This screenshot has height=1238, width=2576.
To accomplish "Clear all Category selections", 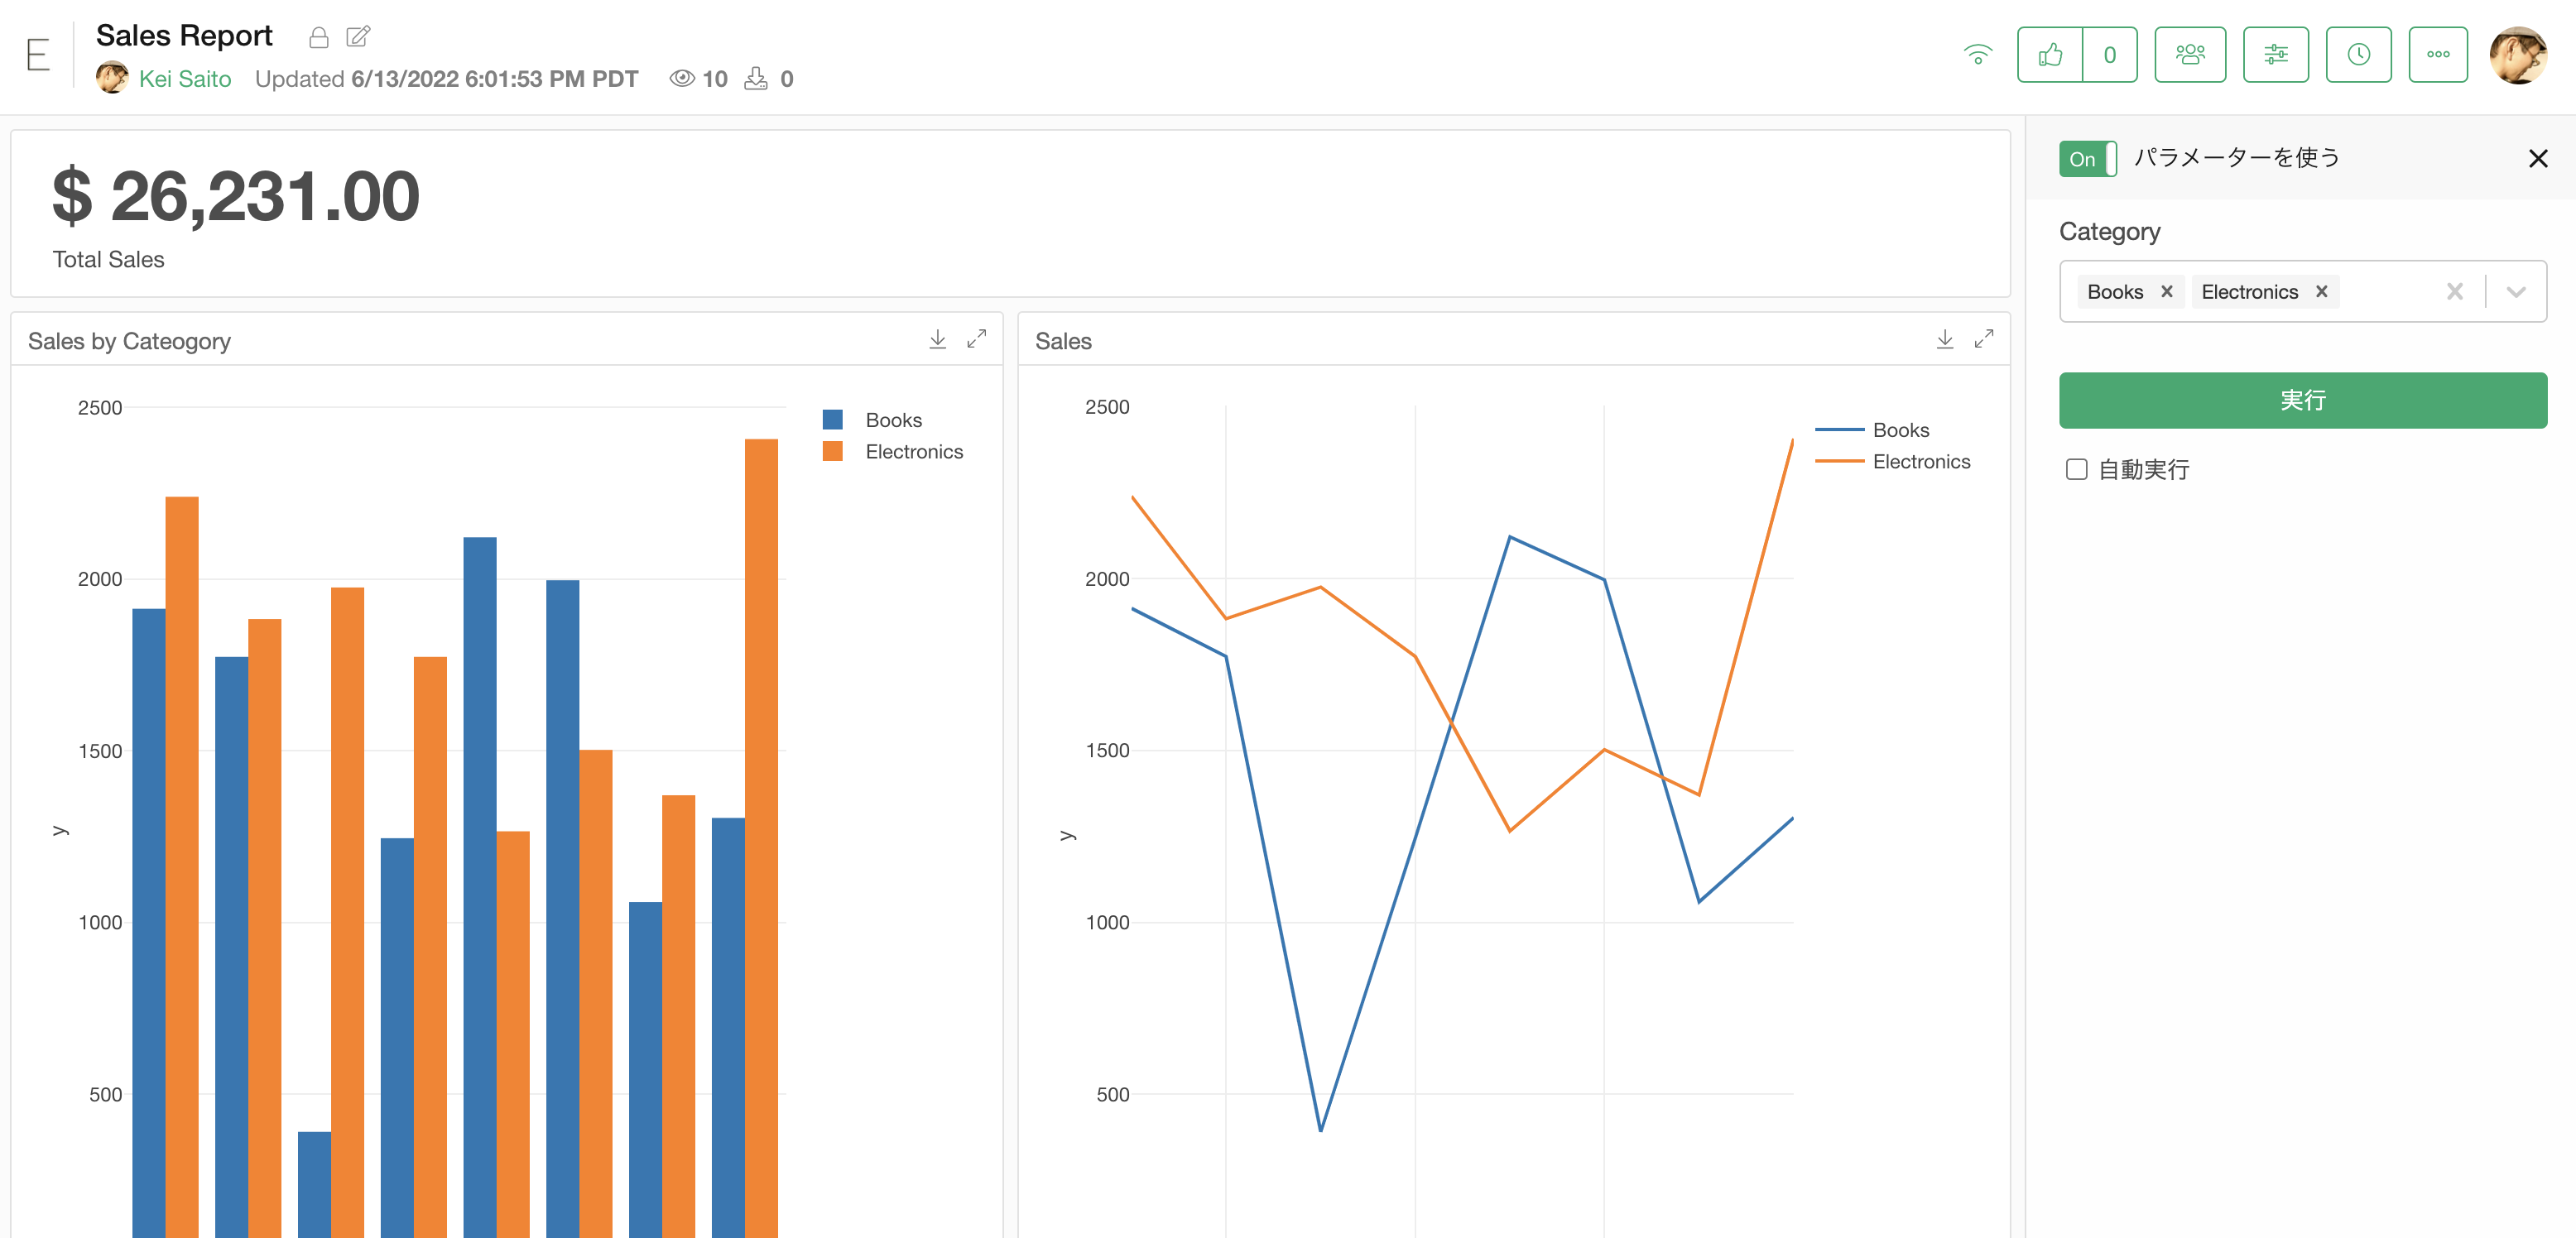I will [x=2454, y=291].
